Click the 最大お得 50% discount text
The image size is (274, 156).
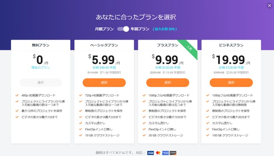(x=165, y=29)
